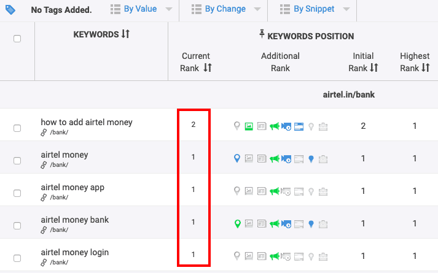Image resolution: width=438 pixels, height=273 pixels.
Task: Click the keyword airtel money app
Action: tap(72, 187)
